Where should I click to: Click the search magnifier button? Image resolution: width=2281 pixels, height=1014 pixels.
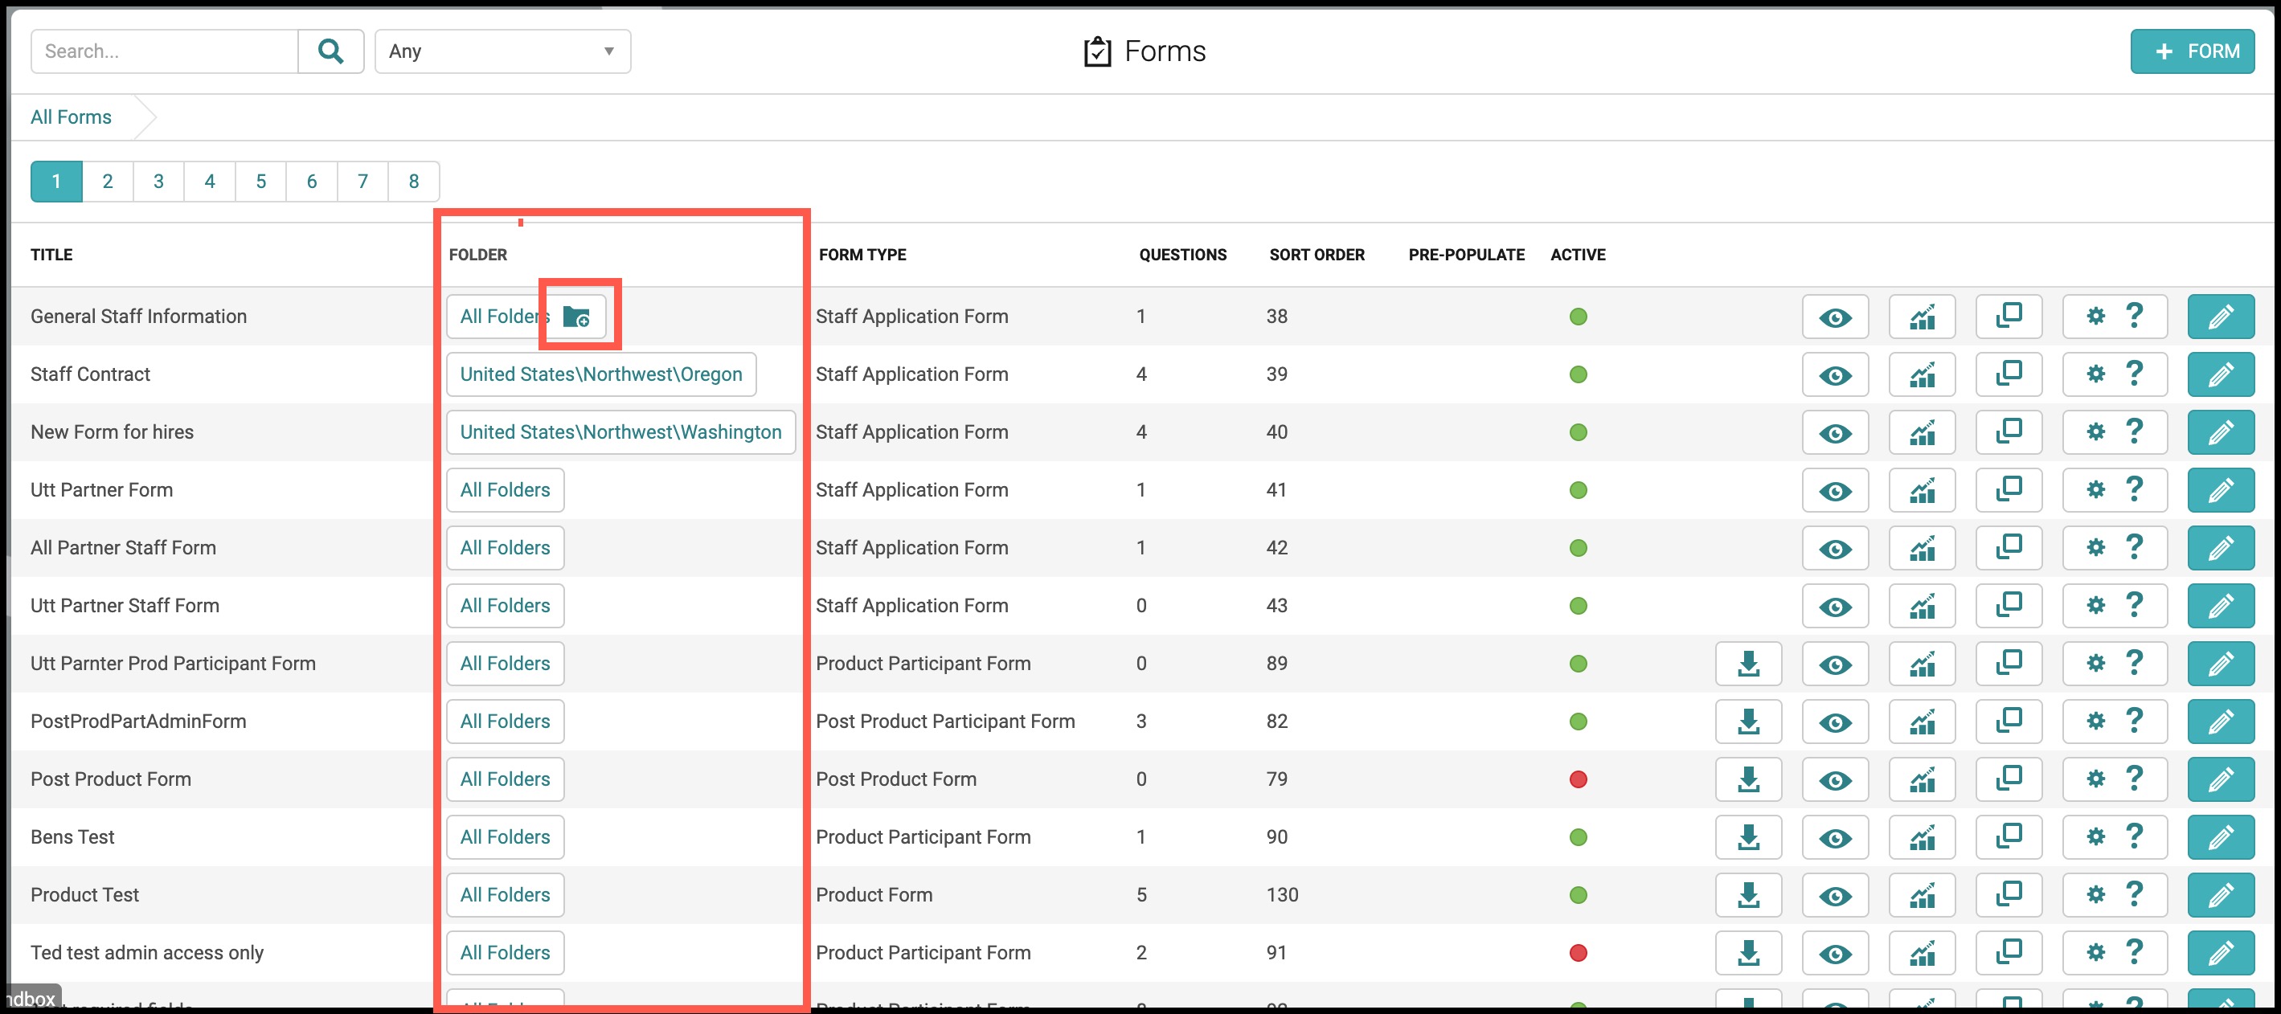pyautogui.click(x=330, y=51)
